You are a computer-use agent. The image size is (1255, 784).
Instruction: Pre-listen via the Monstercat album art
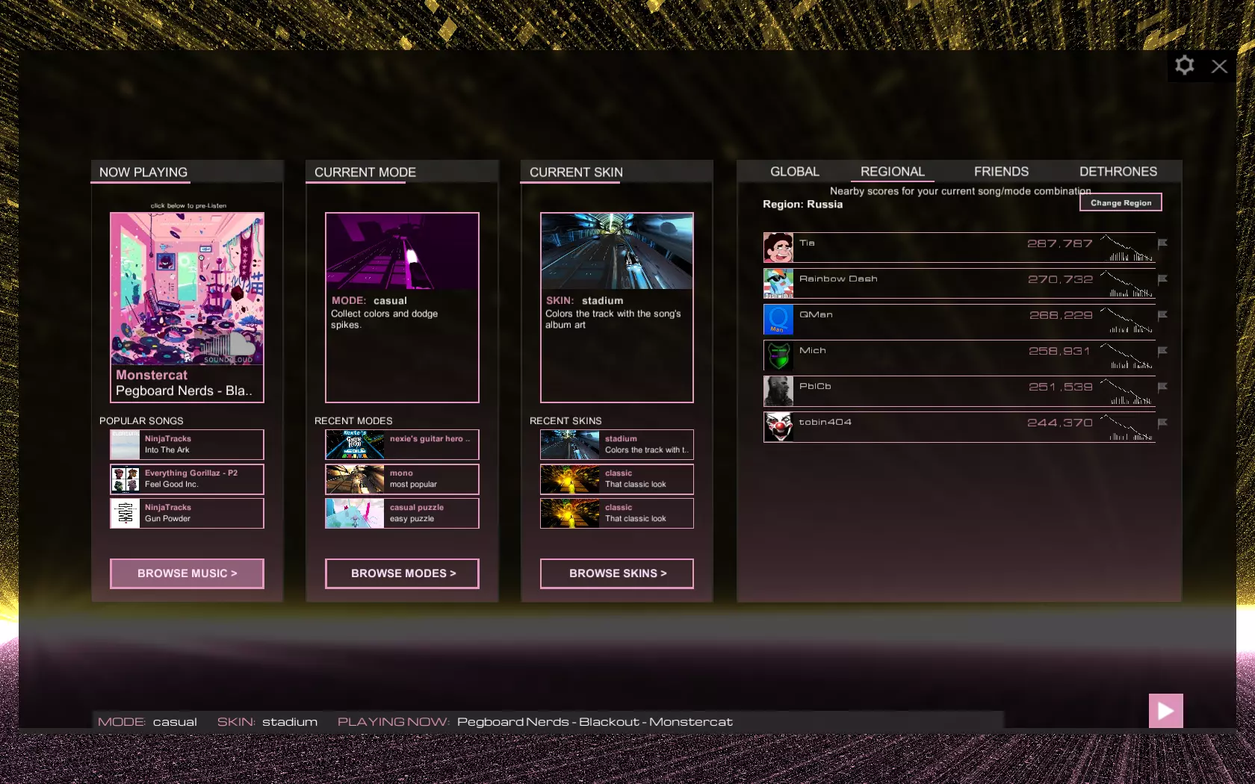pos(187,289)
